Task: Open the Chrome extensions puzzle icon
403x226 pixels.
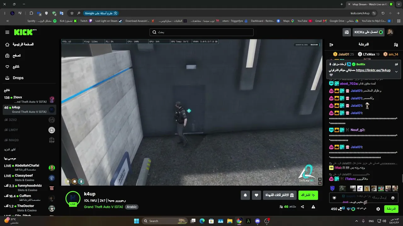Action: point(31,13)
